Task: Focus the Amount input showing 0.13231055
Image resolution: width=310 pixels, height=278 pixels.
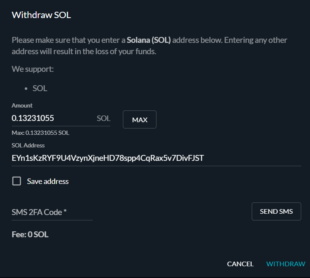Action: [x=53, y=118]
